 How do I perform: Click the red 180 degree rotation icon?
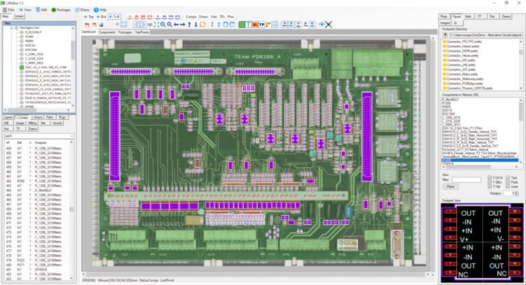coord(143,16)
